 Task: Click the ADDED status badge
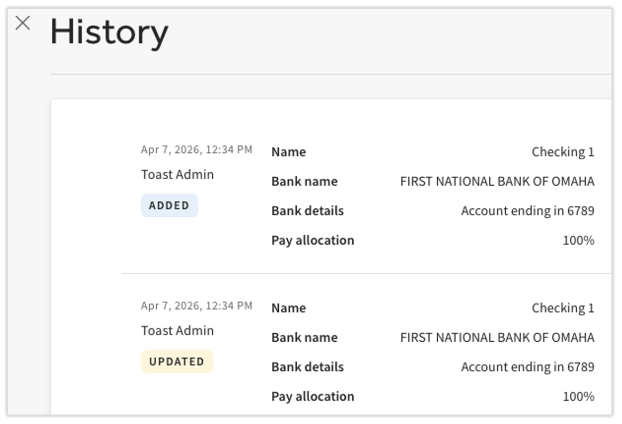tap(169, 206)
